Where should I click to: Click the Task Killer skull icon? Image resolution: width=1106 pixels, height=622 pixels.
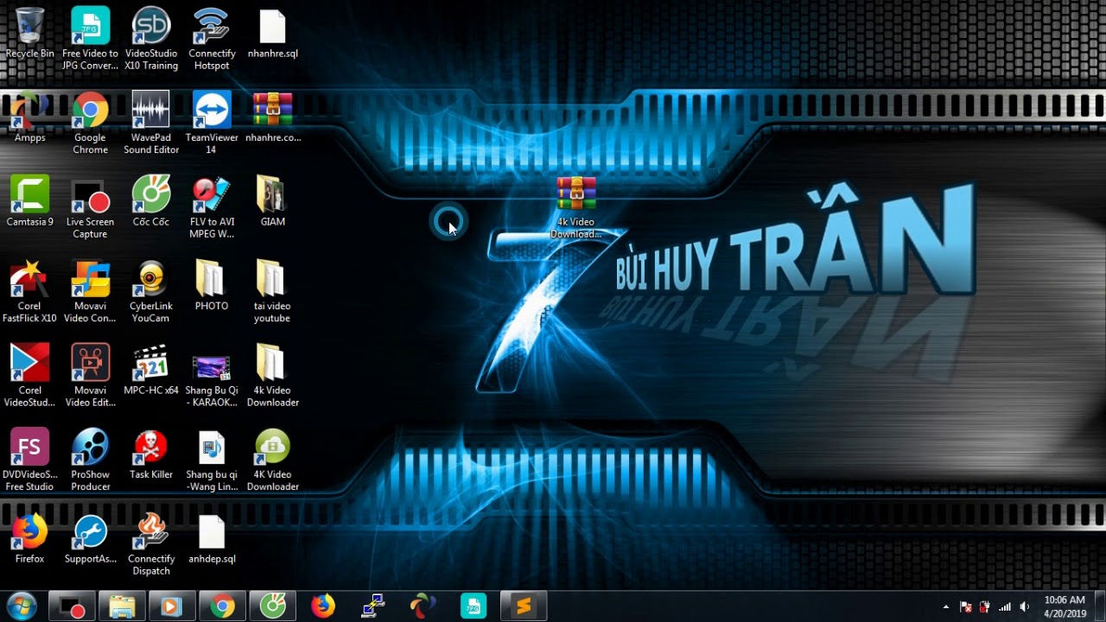151,447
